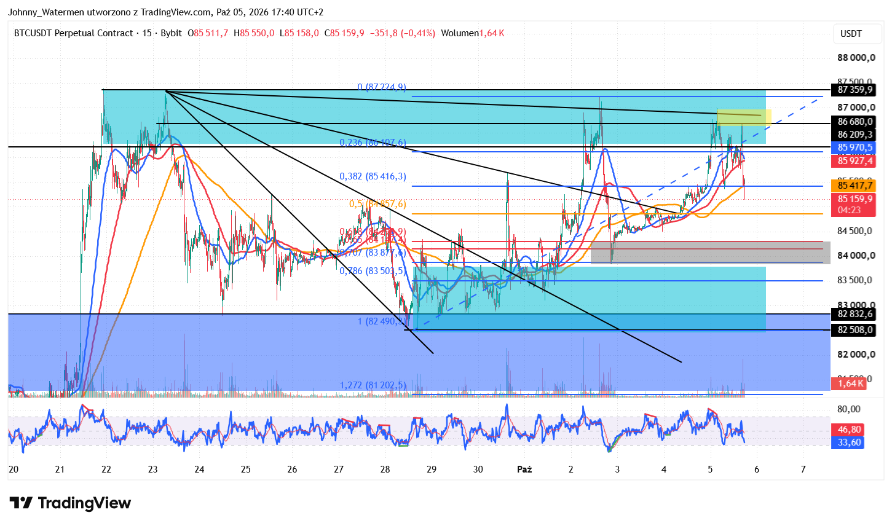Click the −351,8 (−0,41%) change value
892x526 pixels.
click(403, 33)
